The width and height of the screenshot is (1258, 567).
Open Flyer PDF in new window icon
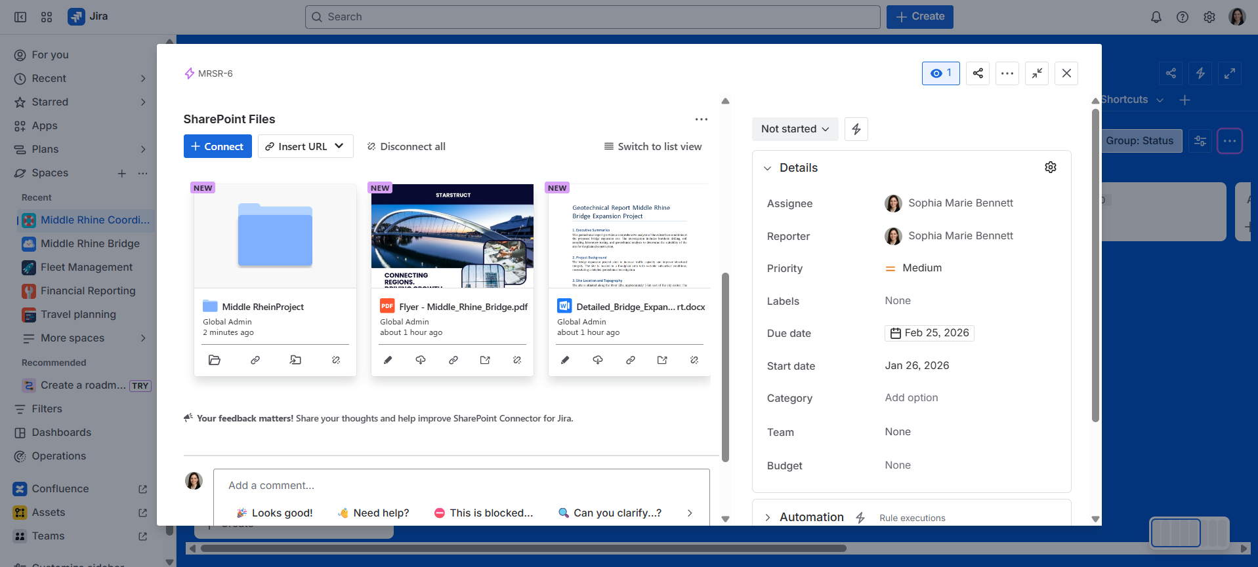pyautogui.click(x=485, y=360)
